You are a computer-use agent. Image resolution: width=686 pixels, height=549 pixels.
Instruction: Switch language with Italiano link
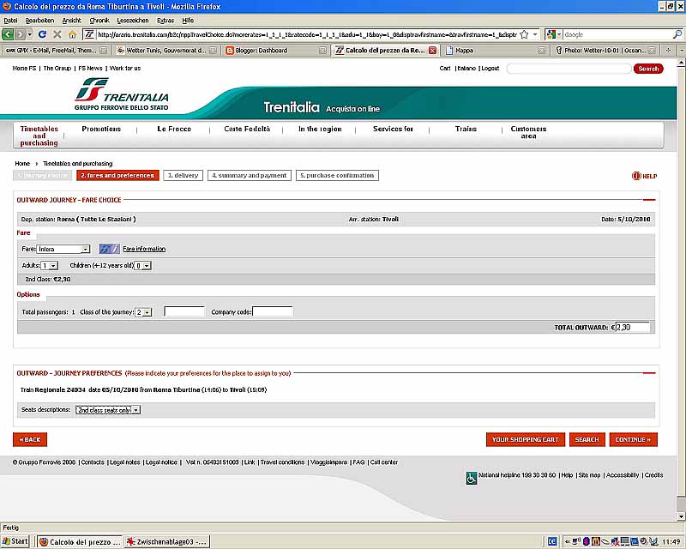coord(466,69)
